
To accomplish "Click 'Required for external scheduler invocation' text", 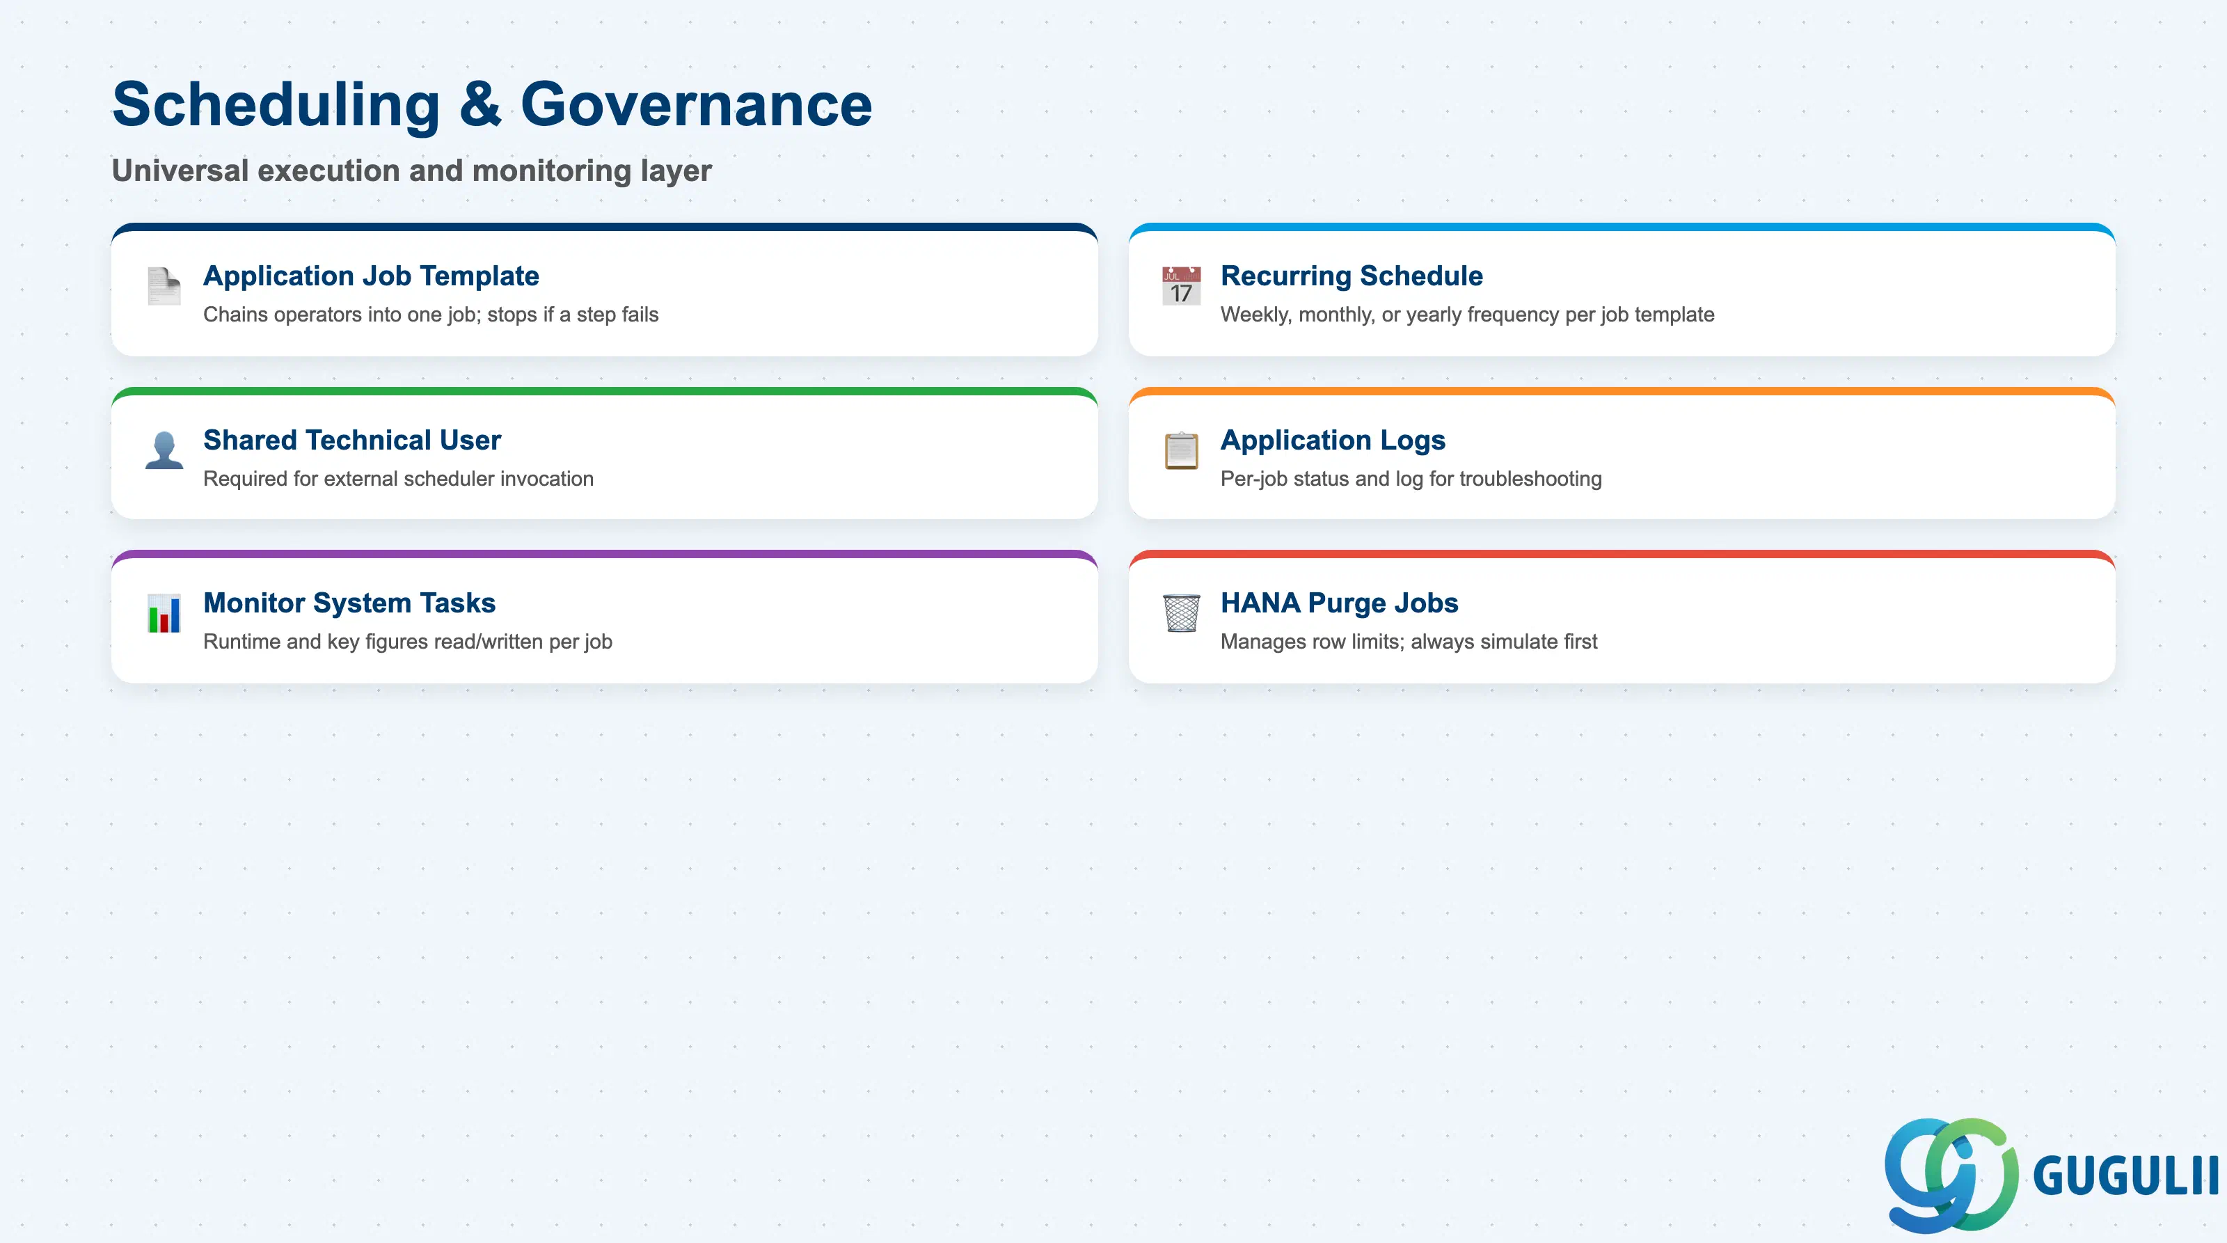I will 399,479.
